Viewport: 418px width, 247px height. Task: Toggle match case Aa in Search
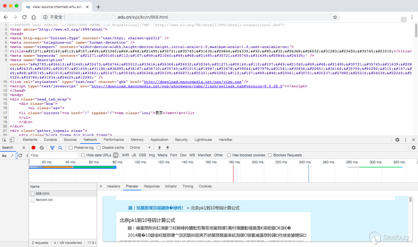coord(4,156)
